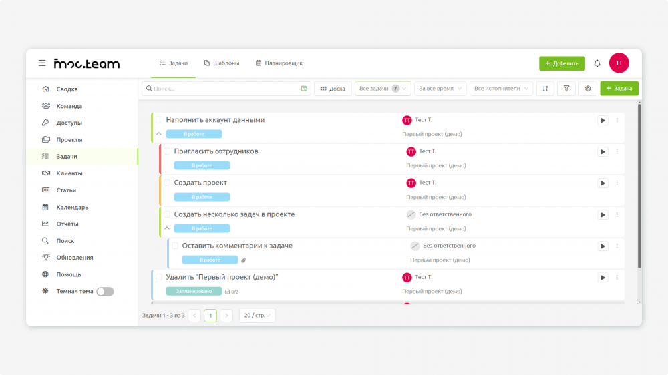This screenshot has height=375, width=668.
Task: Click the hamburger menu icon
Action: (x=41, y=63)
